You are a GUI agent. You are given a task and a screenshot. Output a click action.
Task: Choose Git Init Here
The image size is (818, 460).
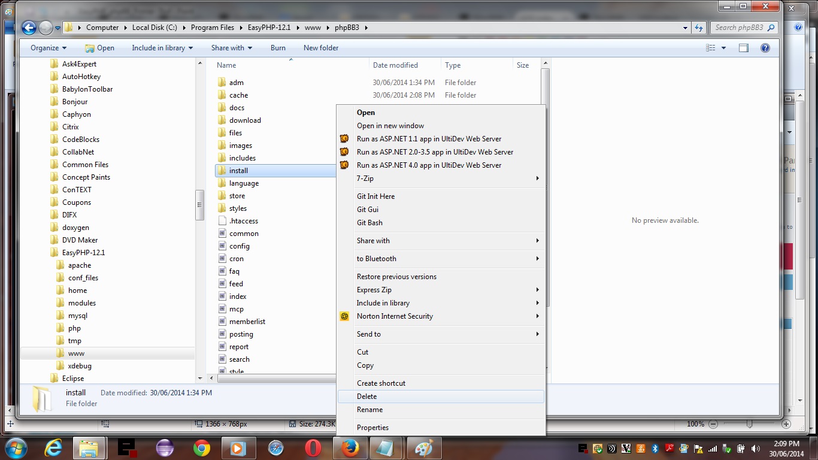tap(441, 196)
